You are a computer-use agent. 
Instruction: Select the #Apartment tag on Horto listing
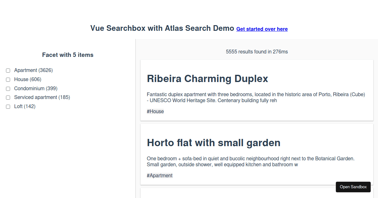click(x=159, y=175)
